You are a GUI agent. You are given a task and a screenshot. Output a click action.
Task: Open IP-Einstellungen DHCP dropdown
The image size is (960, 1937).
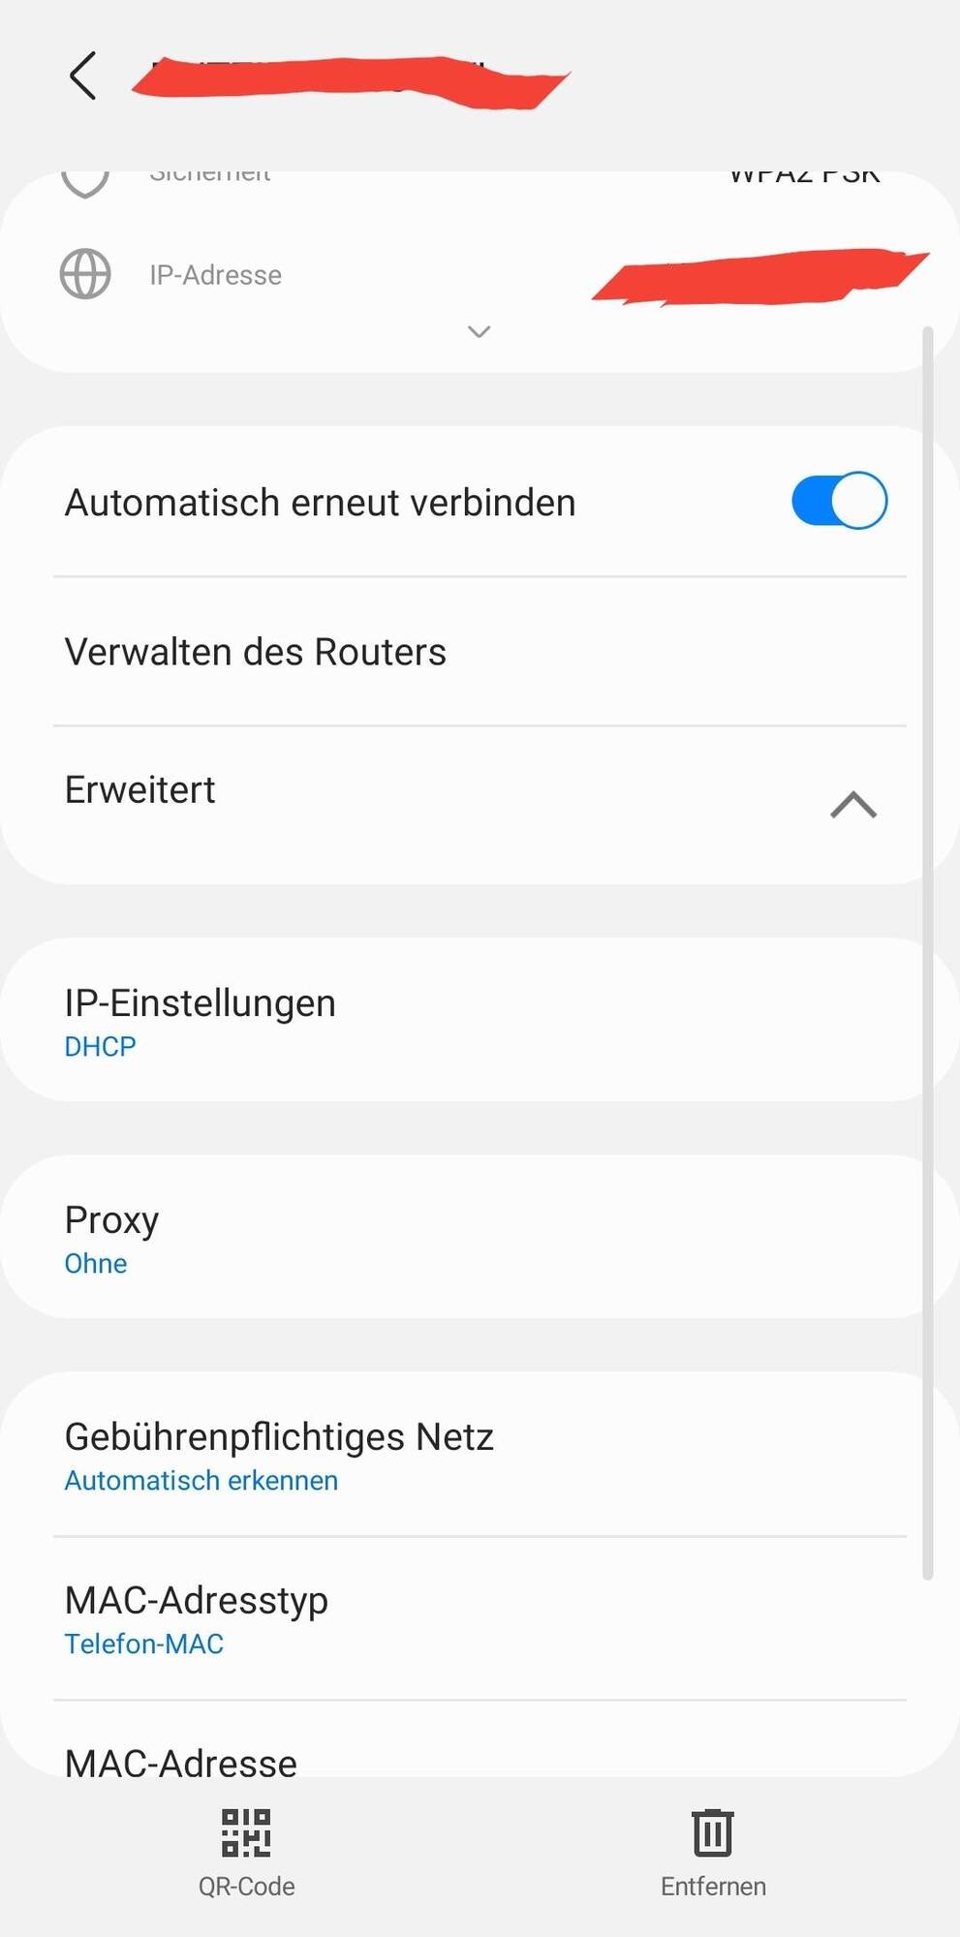tap(200, 1020)
